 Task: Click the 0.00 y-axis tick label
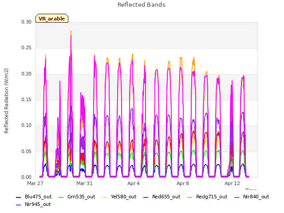coord(27,177)
